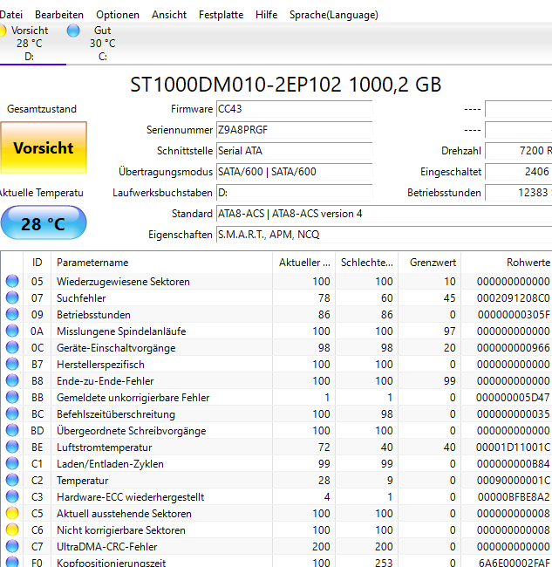552x567 pixels.
Task: Open the Sprache(Language) menu
Action: coord(334,15)
